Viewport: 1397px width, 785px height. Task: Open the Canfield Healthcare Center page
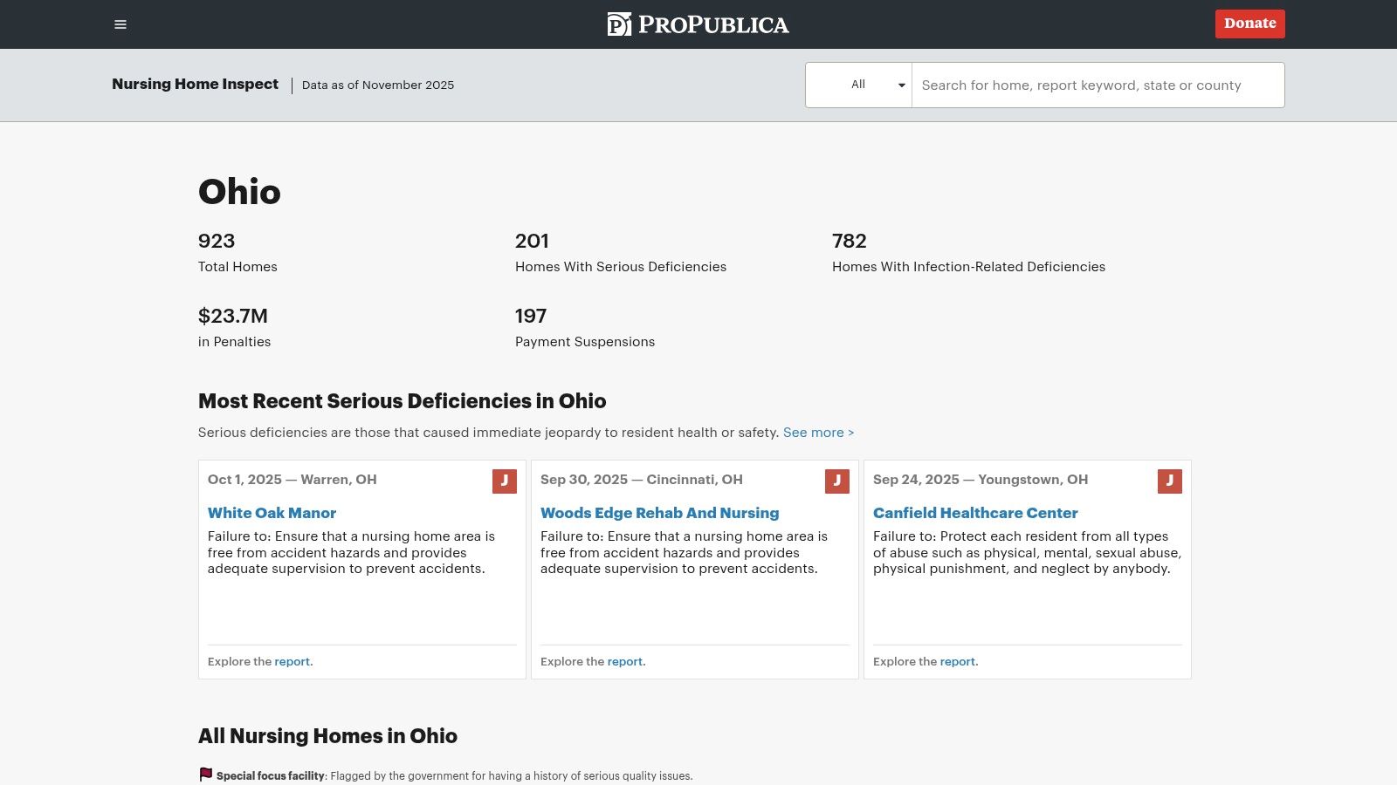coord(975,513)
